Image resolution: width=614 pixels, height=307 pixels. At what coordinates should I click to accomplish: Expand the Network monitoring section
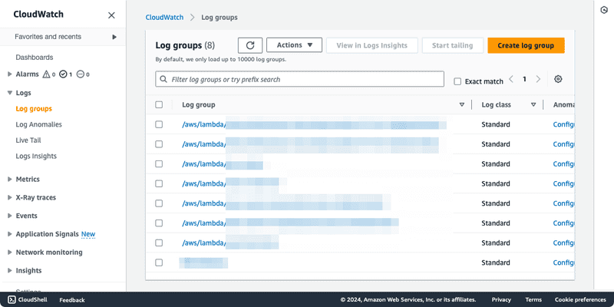point(10,253)
